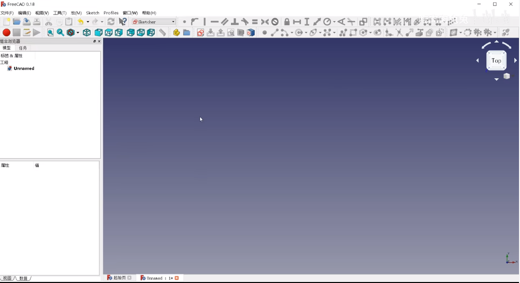Screen dimensions: 520x283
Task: Open the Profiles menu
Action: [x=111, y=13]
